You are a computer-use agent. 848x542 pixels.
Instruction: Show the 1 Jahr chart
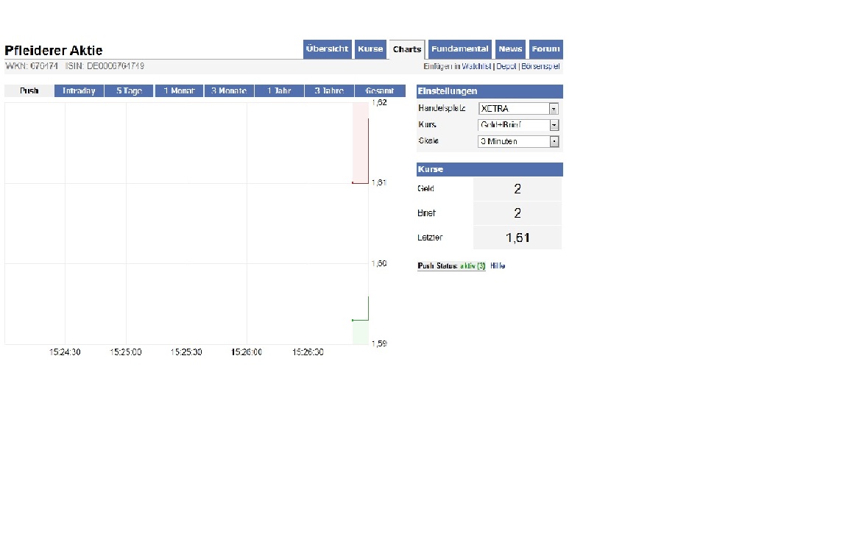coord(279,90)
